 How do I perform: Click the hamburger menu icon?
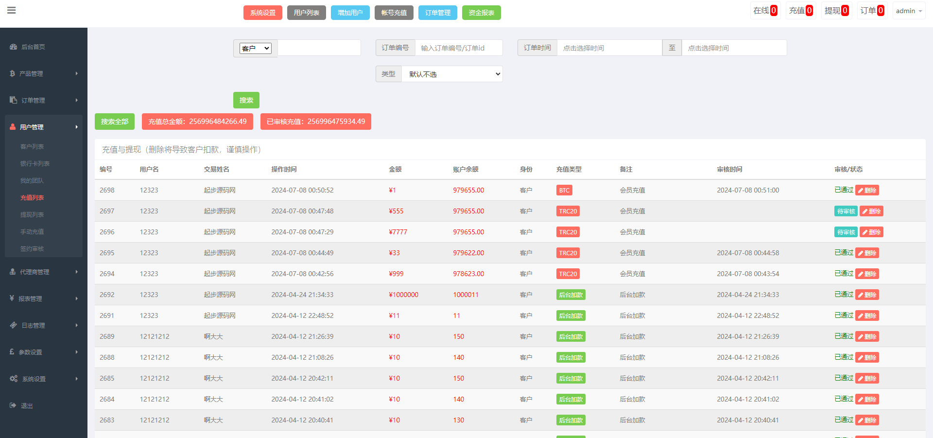click(12, 10)
